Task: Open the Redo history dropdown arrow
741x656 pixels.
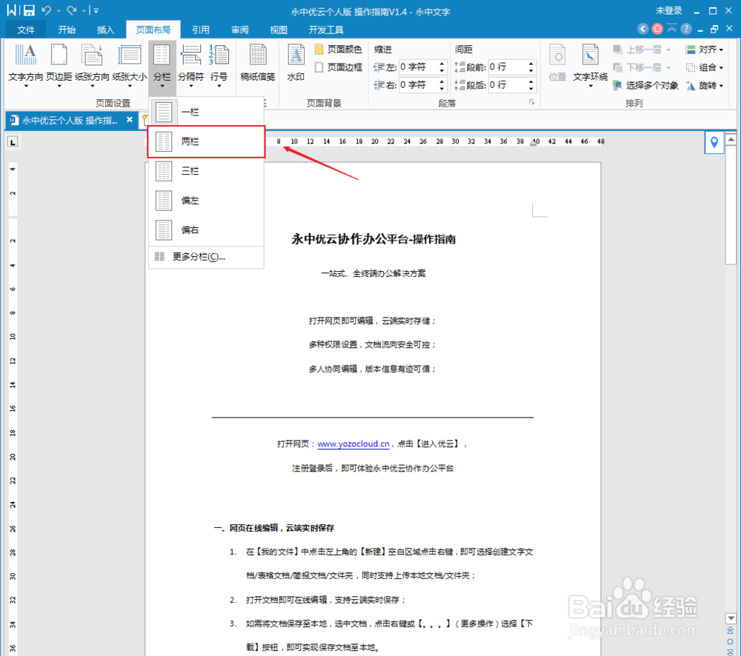Action: [84, 10]
